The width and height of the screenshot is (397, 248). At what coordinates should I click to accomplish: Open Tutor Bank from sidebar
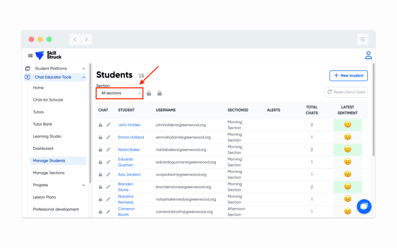click(43, 124)
